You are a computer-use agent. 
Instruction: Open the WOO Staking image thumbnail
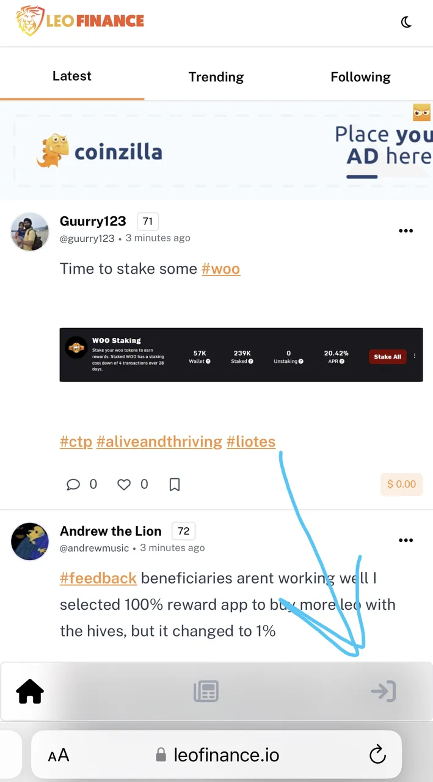click(x=241, y=355)
